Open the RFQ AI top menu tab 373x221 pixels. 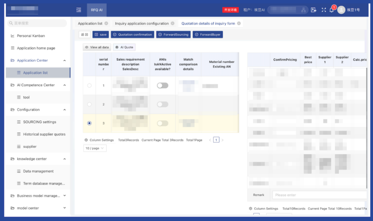pos(97,10)
